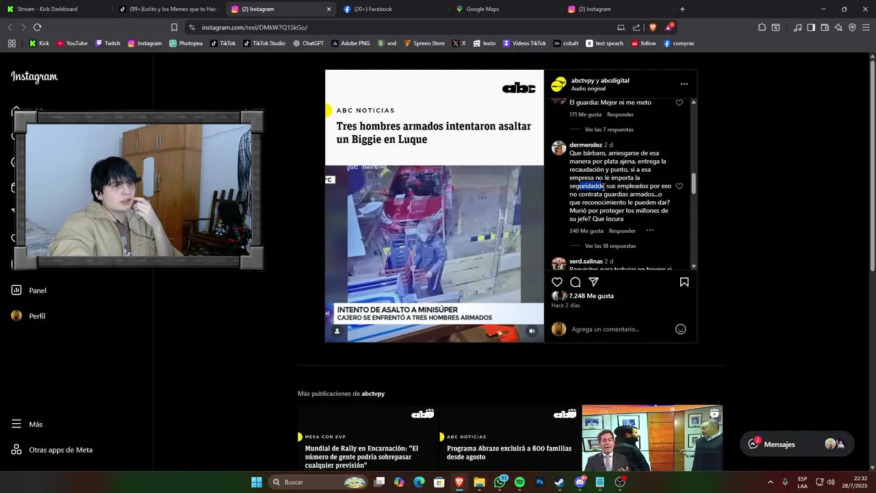Open 'Otras apps de Meta'
The image size is (876, 493).
52,450
